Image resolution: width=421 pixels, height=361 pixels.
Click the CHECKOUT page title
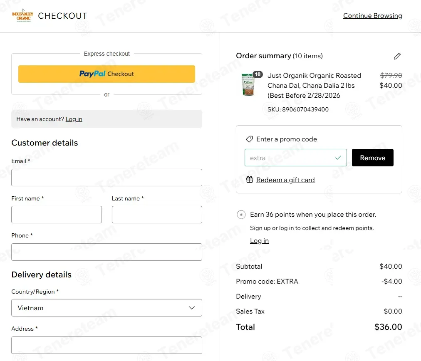(62, 16)
